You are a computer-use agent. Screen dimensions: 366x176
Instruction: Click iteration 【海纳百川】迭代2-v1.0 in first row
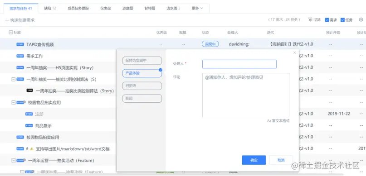[291, 44]
